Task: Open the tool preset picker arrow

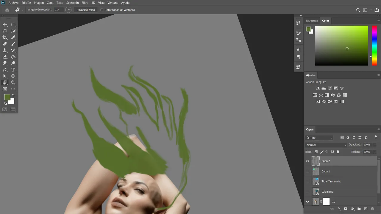Action: coord(22,10)
